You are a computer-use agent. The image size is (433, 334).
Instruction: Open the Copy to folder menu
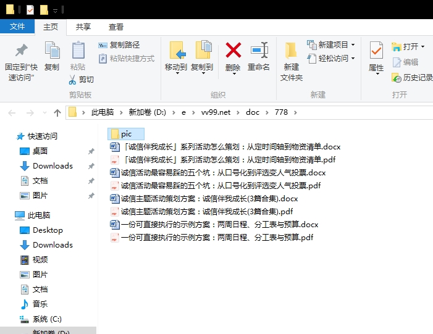(x=203, y=58)
